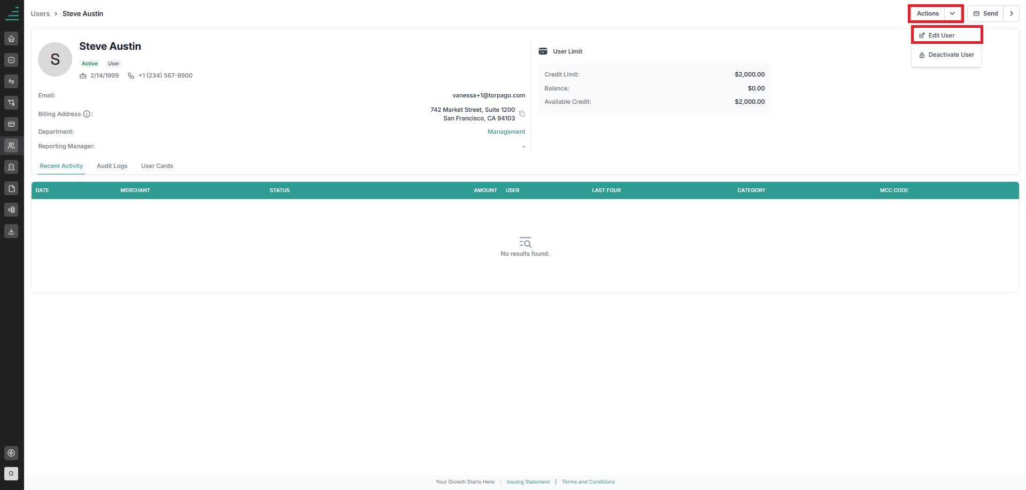Switch to the Audit Logs tab
The height and width of the screenshot is (490, 1026).
pos(112,166)
